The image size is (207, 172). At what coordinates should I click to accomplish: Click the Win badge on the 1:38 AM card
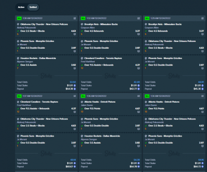pos(19,18)
